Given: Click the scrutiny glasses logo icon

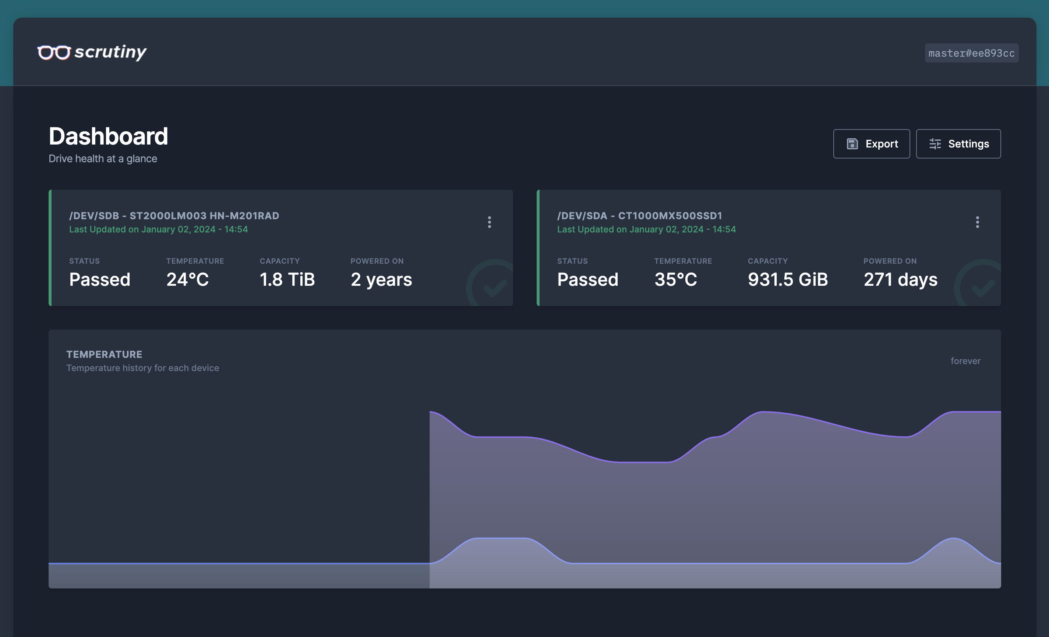Looking at the screenshot, I should [54, 52].
